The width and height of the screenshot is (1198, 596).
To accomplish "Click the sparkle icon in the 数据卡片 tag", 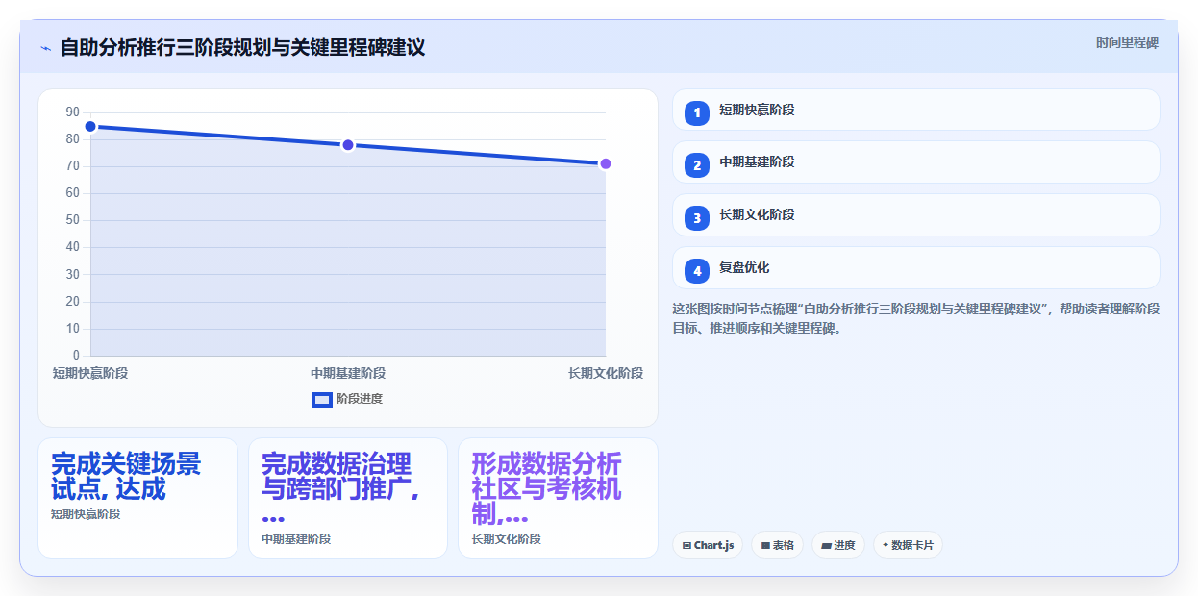I will [886, 545].
